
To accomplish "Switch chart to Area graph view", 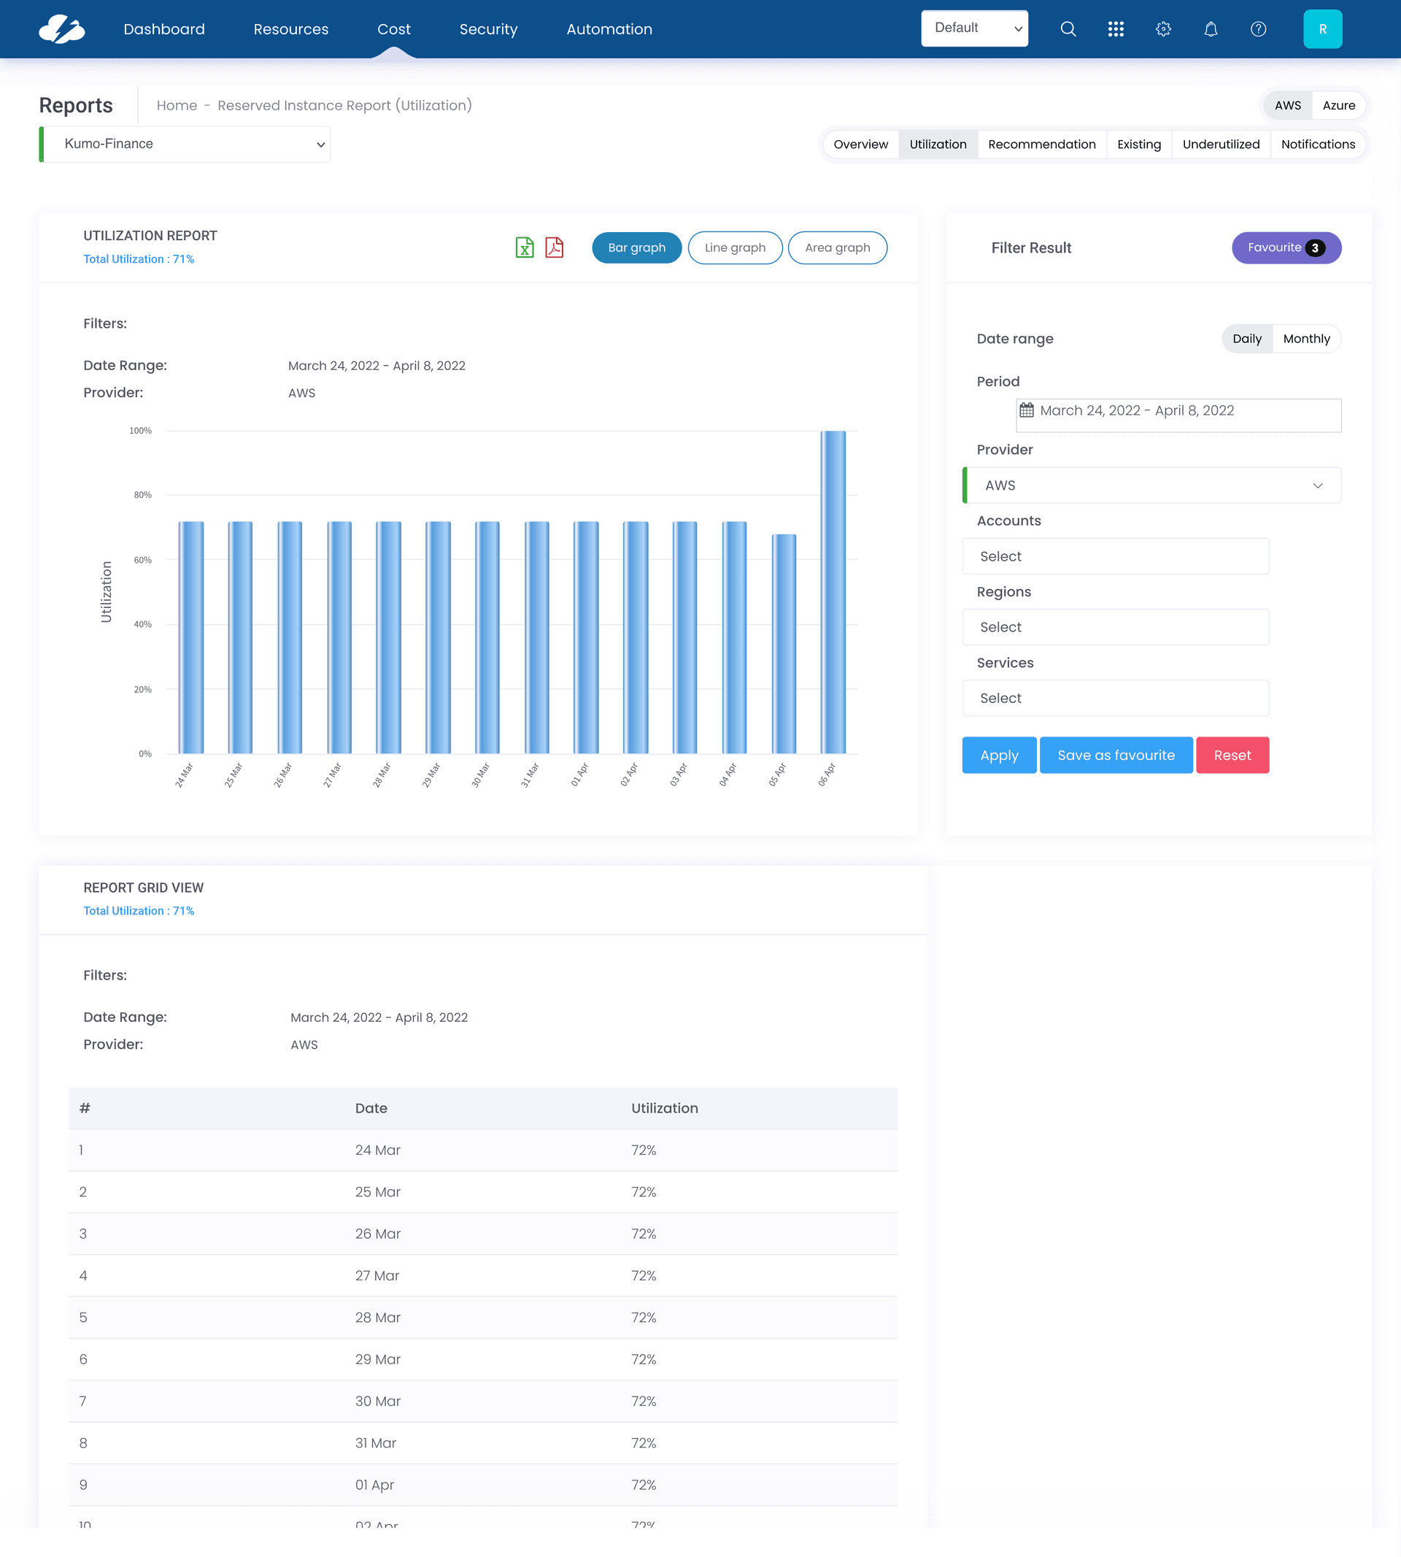I will pyautogui.click(x=837, y=247).
